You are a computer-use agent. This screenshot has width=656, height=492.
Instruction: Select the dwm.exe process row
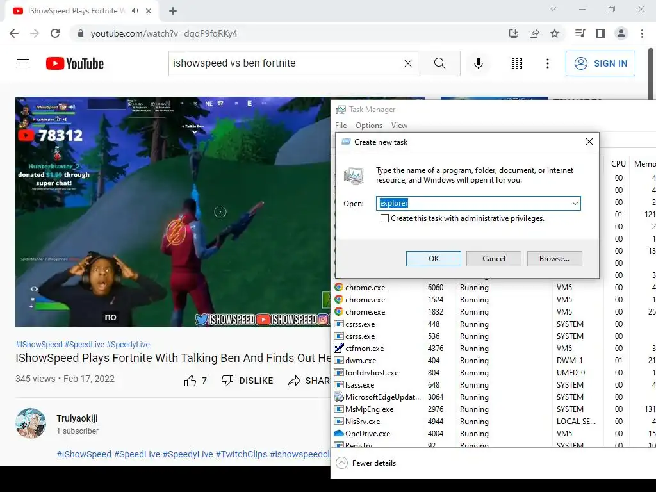pos(494,360)
